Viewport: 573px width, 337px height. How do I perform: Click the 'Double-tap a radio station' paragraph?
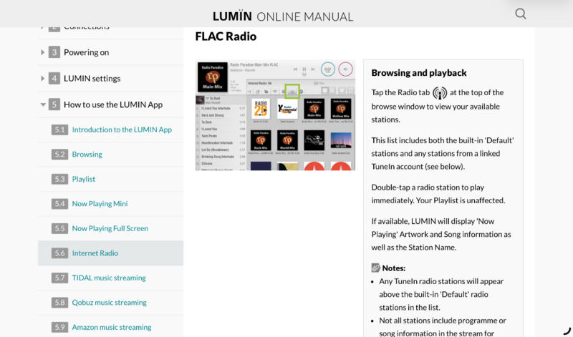[x=438, y=194]
